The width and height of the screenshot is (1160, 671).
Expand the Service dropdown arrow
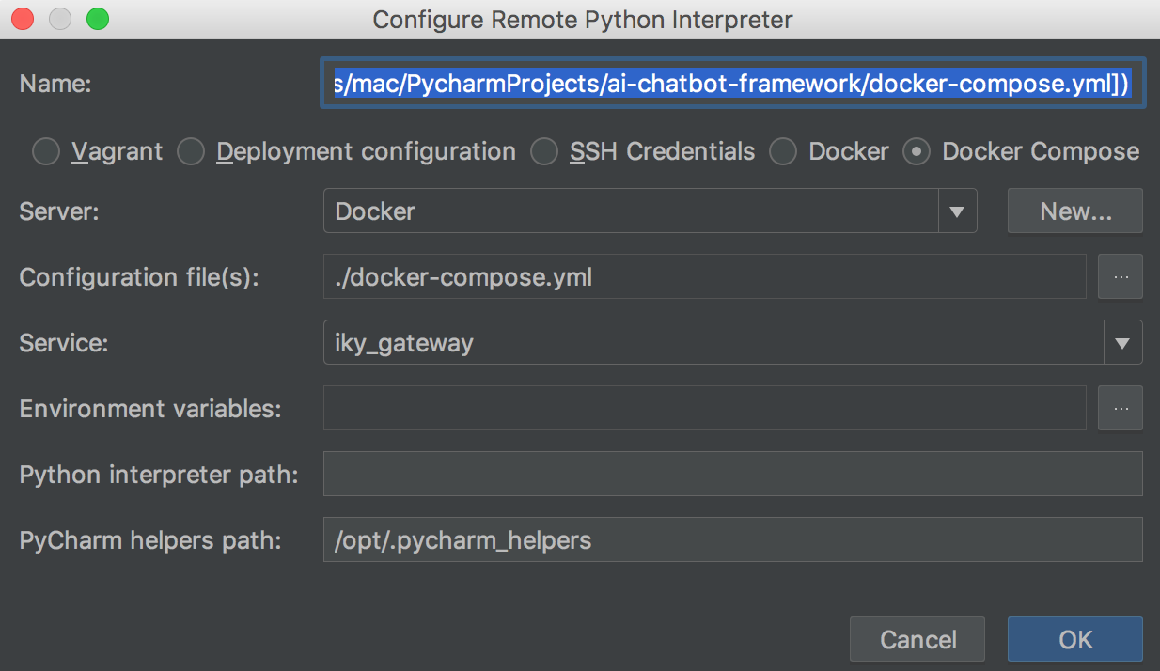(1122, 343)
